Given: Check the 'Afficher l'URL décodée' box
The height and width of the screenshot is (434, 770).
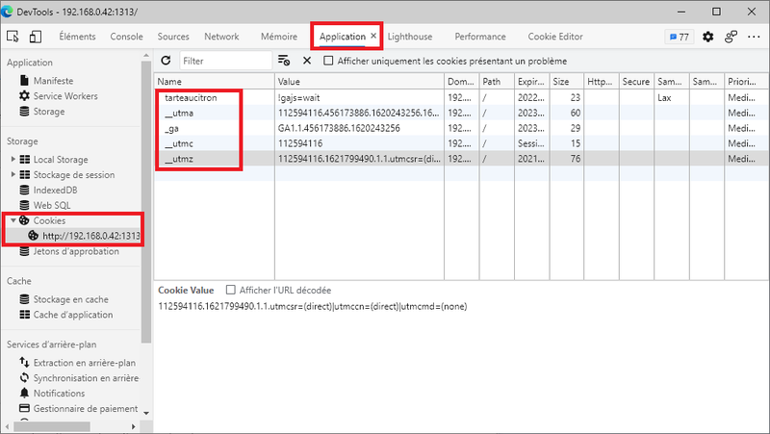Looking at the screenshot, I should 230,290.
